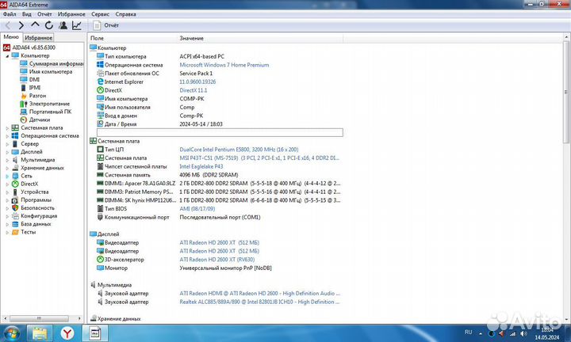Open the Отчёт menu in the menu bar

pyautogui.click(x=44, y=14)
